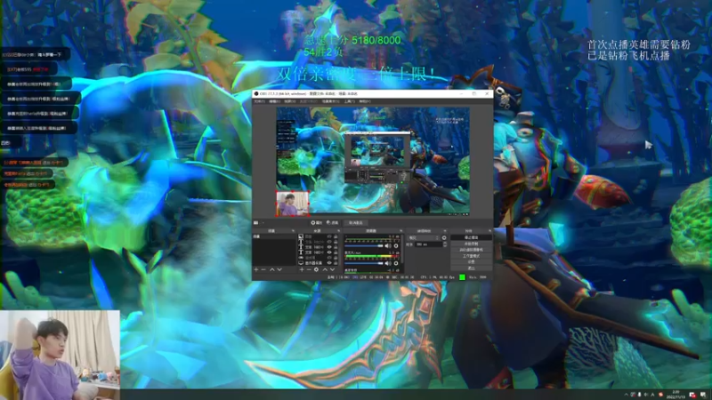Click the OBS logo in title bar
The image size is (712, 400).
[x=256, y=93]
